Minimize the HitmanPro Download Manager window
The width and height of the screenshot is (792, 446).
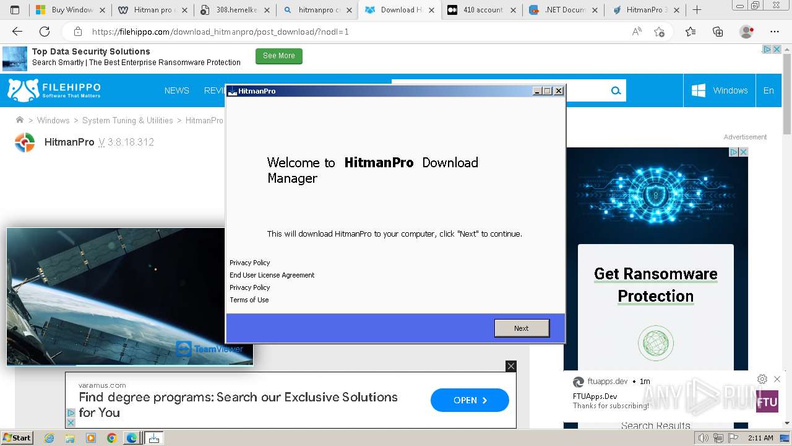[537, 91]
